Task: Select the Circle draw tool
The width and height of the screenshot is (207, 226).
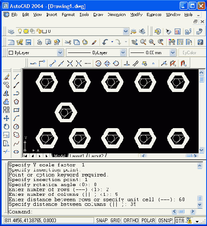Action: click(16, 127)
